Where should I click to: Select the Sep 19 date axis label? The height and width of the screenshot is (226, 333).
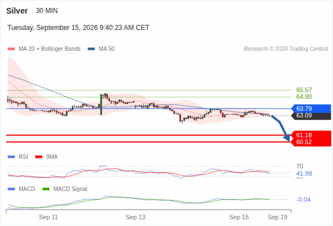coord(277,217)
